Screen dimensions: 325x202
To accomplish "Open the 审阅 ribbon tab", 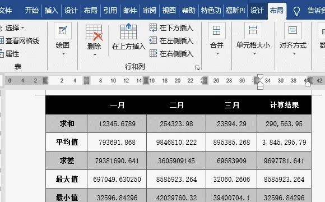I will (x=150, y=10).
